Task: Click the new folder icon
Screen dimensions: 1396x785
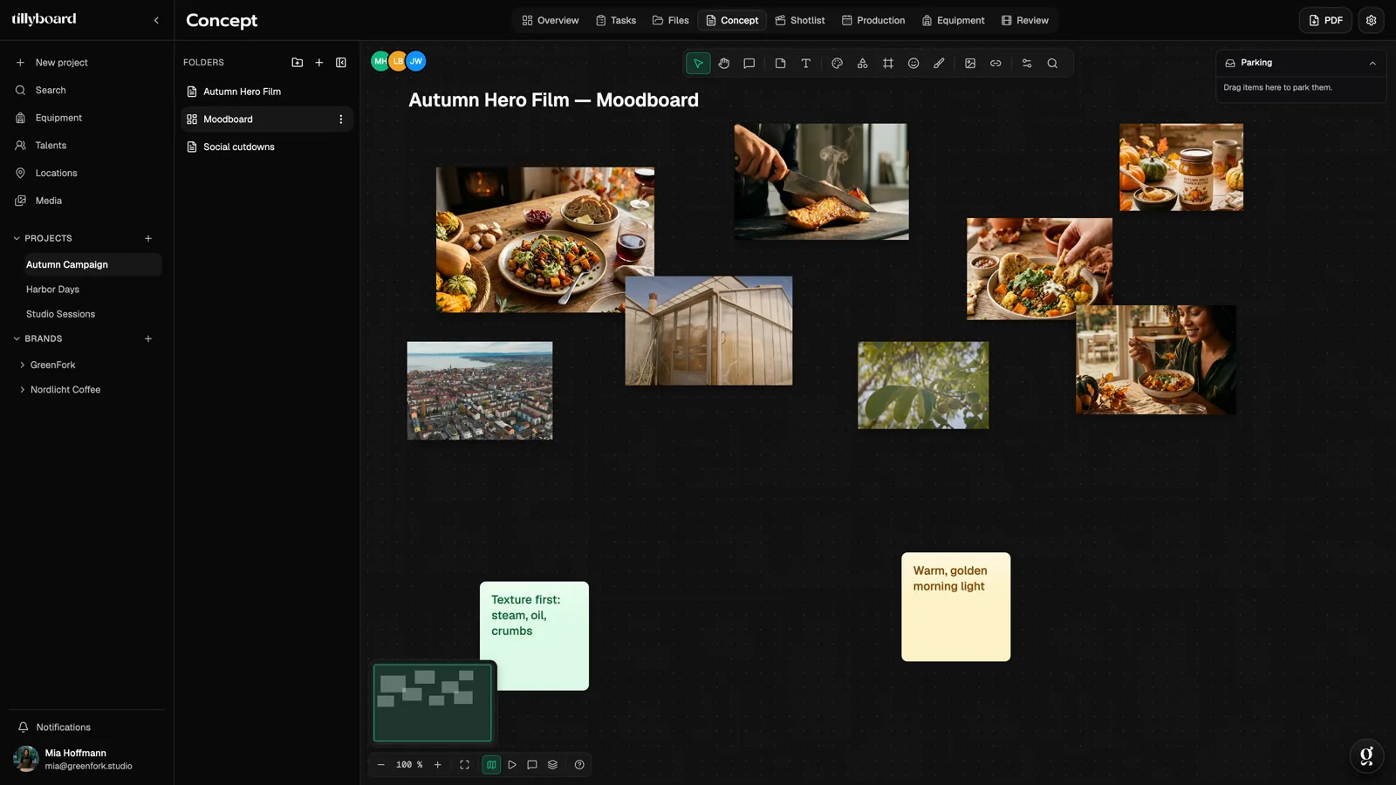Action: [298, 63]
